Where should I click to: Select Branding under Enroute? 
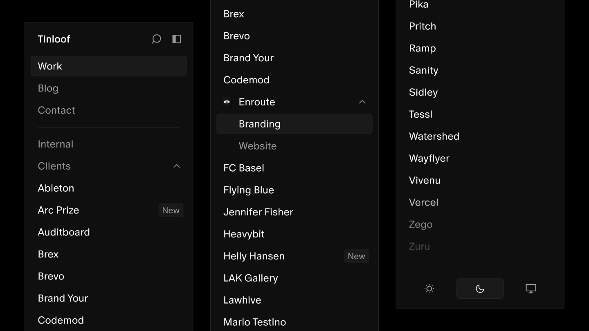click(260, 124)
